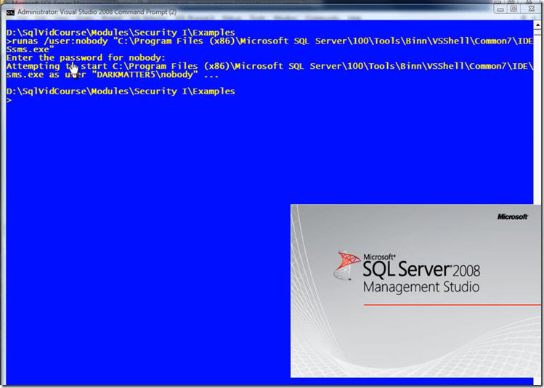Click the Microsoft logo on splash screen
The image size is (544, 388).
click(x=513, y=217)
